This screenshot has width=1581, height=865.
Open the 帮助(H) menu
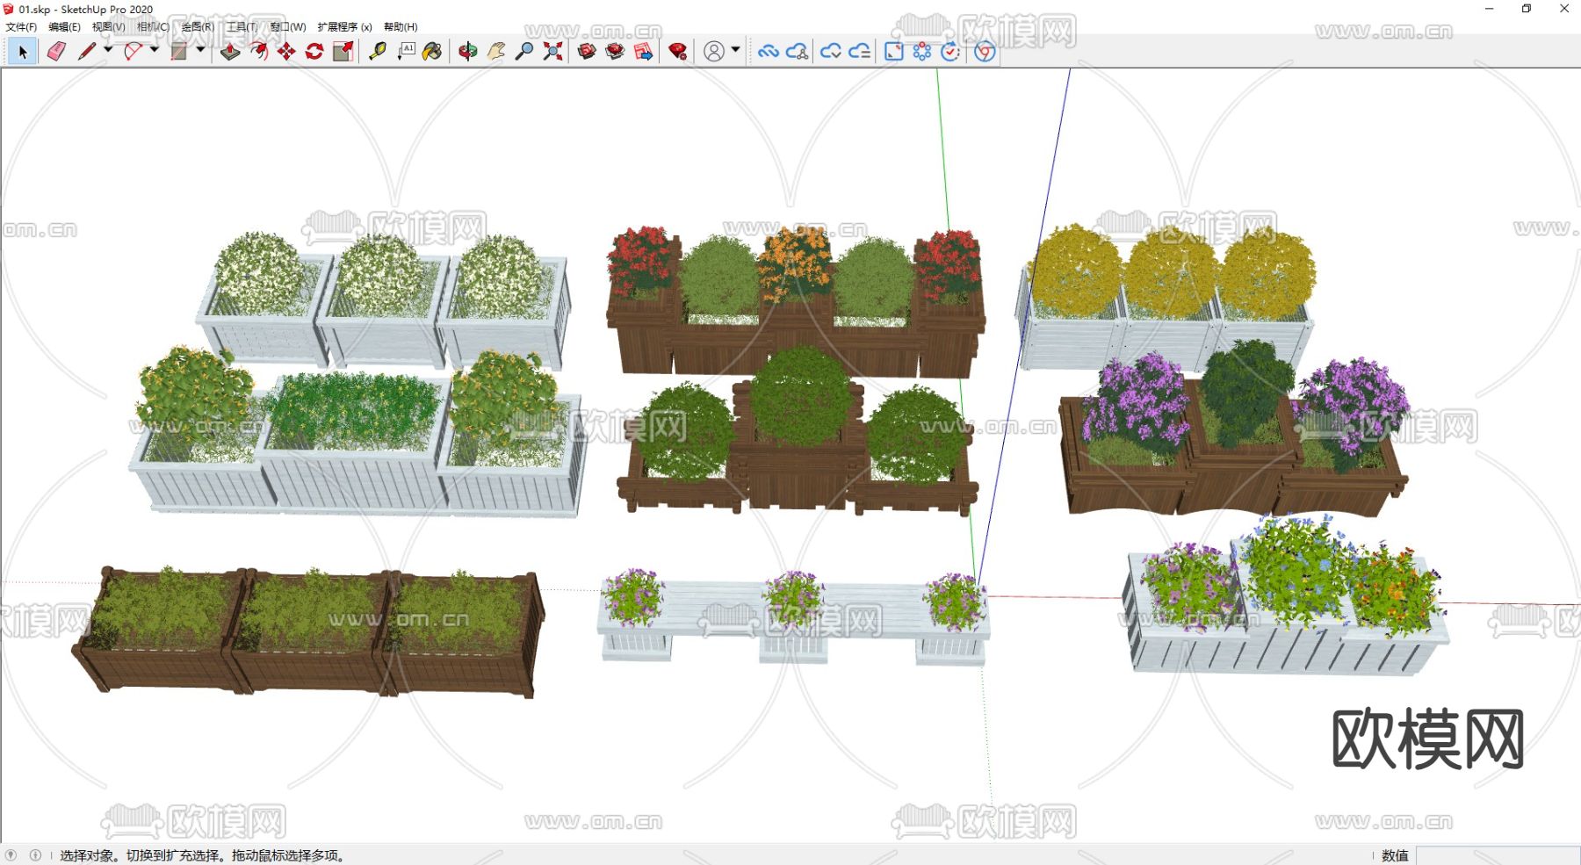(x=401, y=27)
